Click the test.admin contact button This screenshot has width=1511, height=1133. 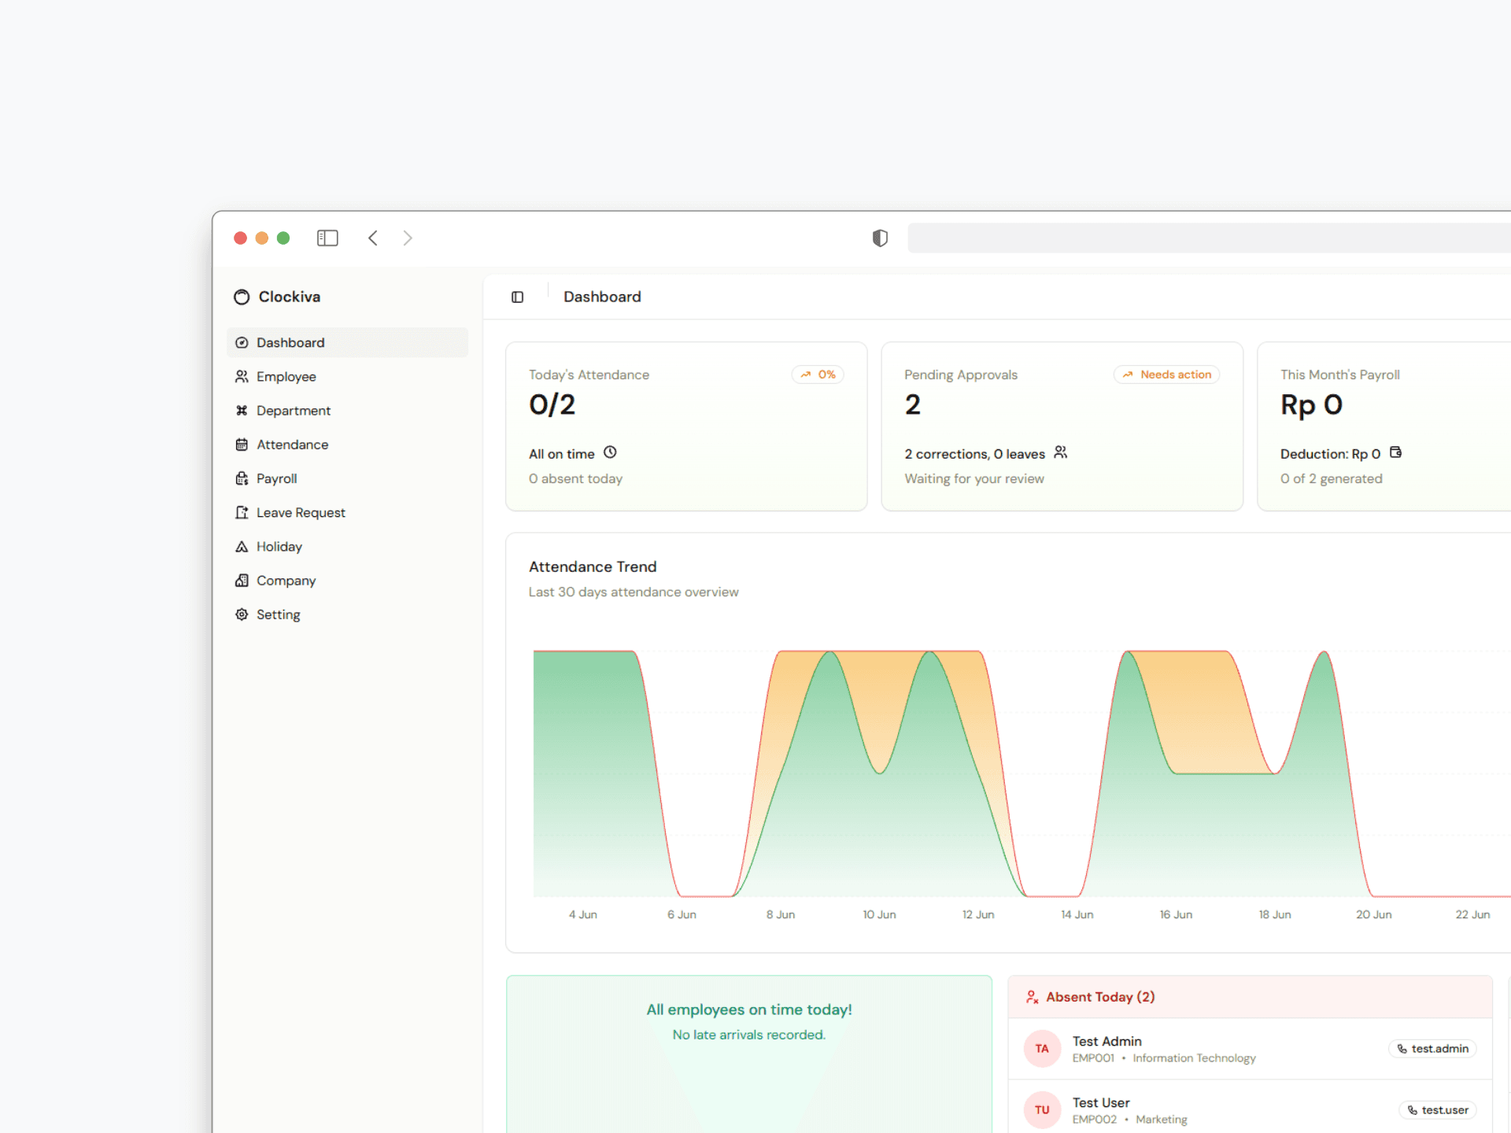(1432, 1049)
